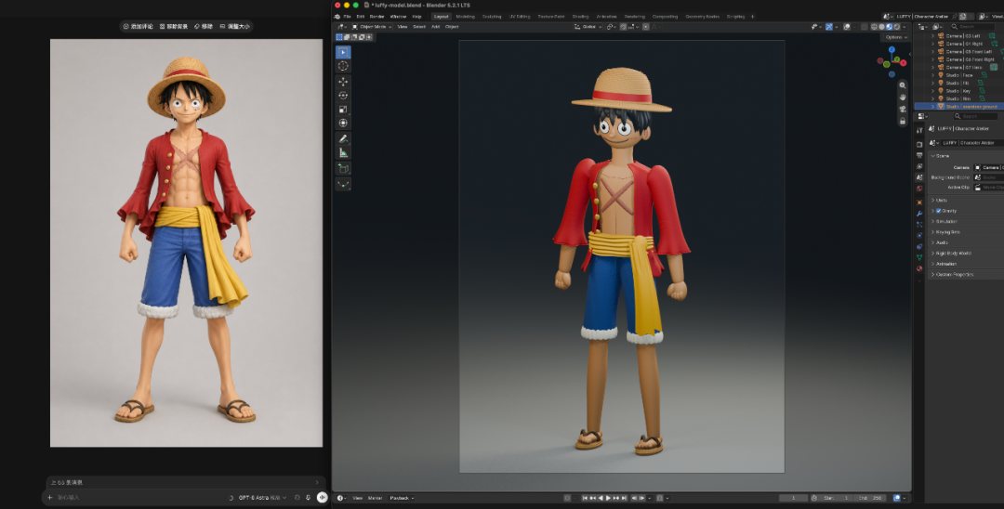Open the Tool properties tab

click(x=919, y=130)
